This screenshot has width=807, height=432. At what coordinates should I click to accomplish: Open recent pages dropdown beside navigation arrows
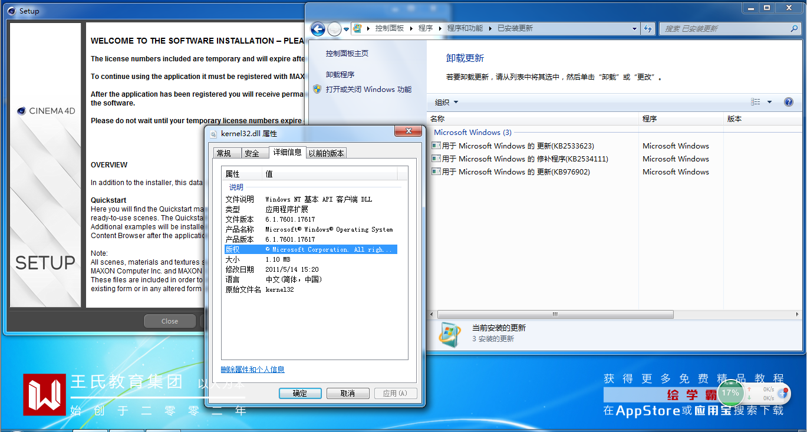[346, 29]
